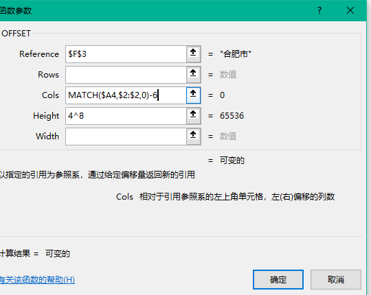Viewport: 371px width, 295px height.
Task: Close the function arguments dialog
Action: [x=350, y=10]
